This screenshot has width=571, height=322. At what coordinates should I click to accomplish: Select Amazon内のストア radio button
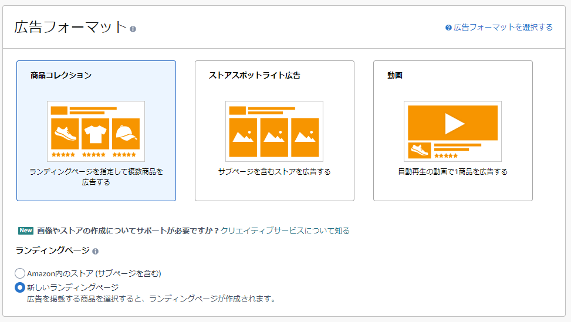(x=20, y=273)
